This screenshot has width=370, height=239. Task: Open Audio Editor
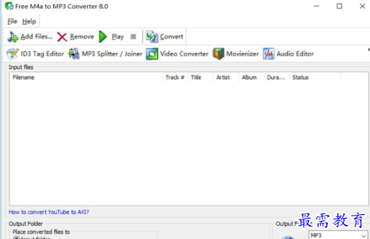(288, 54)
